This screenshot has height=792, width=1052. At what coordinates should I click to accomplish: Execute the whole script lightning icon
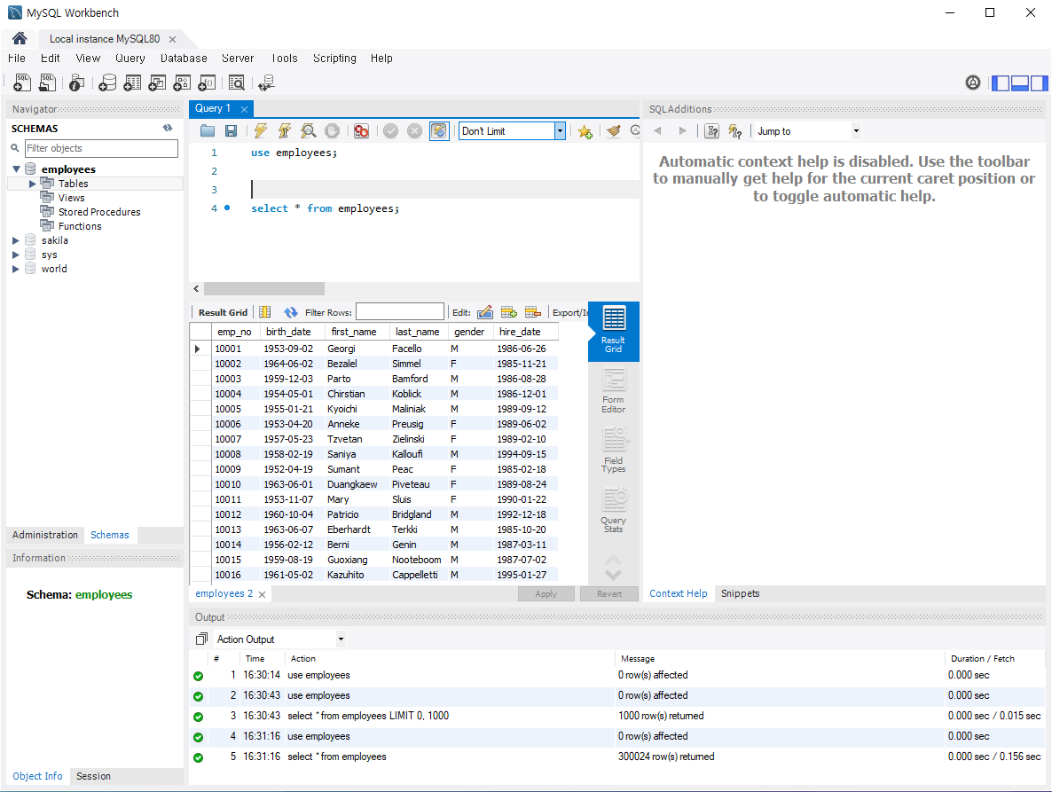(x=260, y=130)
